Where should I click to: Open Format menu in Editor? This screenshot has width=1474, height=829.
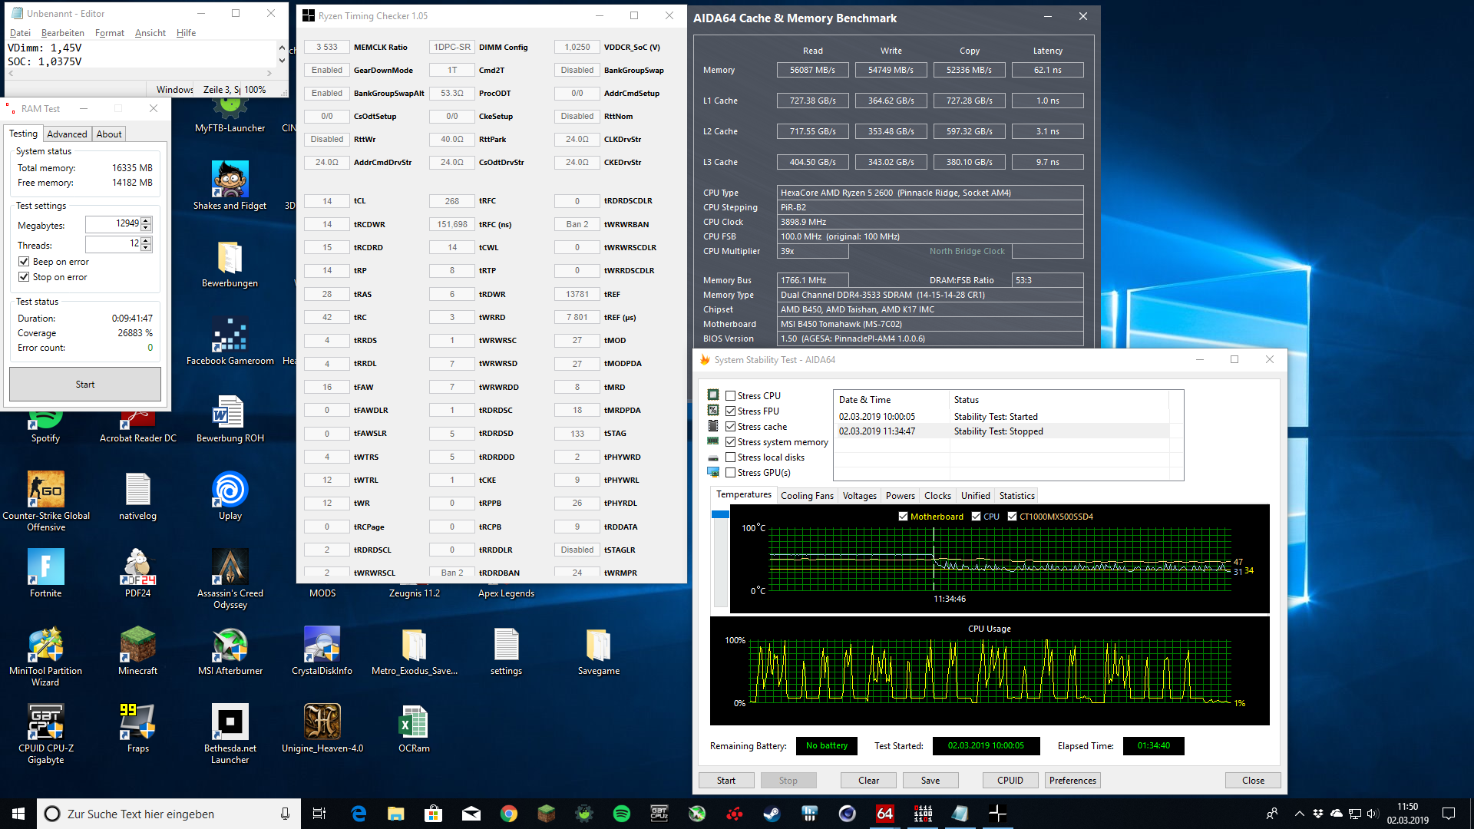click(x=110, y=33)
